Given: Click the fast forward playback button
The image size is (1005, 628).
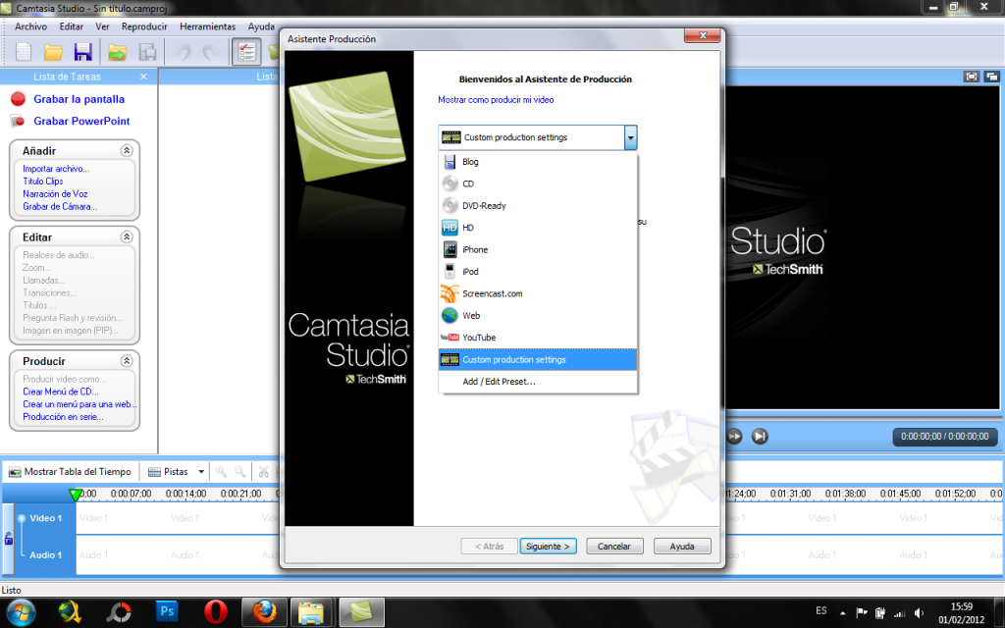Looking at the screenshot, I should (x=734, y=437).
